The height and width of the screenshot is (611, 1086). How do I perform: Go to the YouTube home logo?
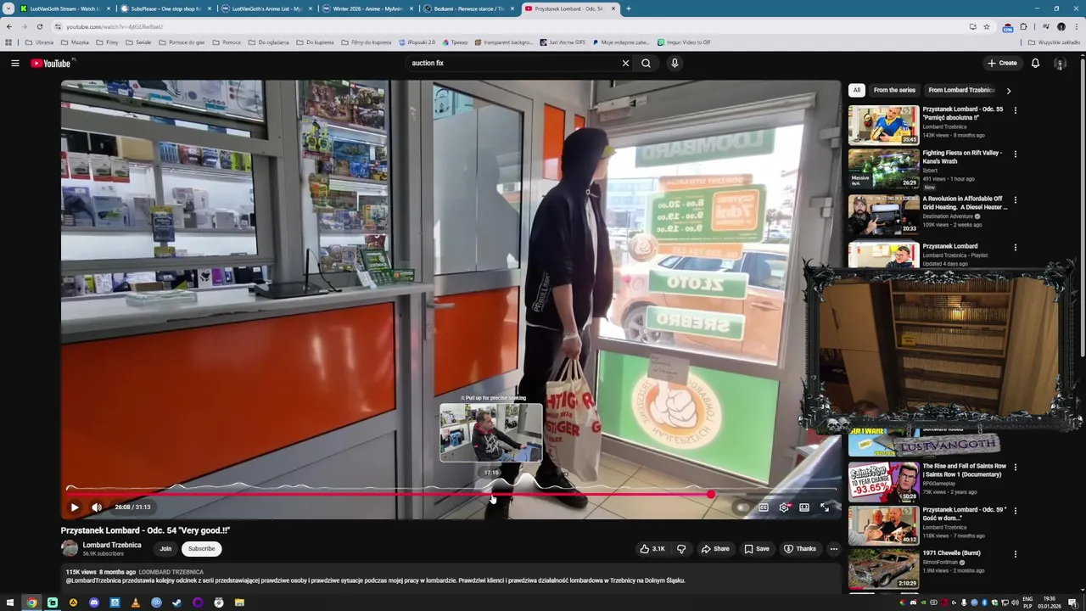coord(51,63)
